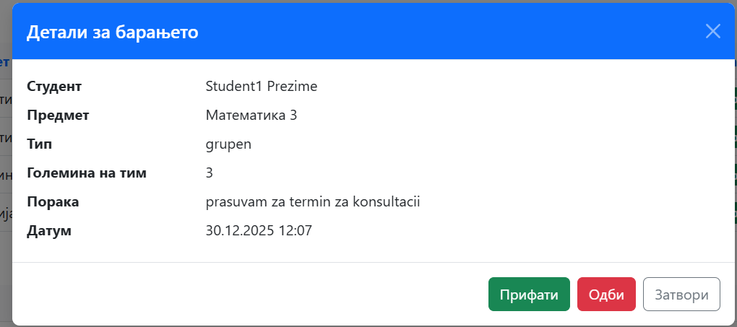This screenshot has height=327, width=737.
Task: Close the dialog with the X icon
Action: click(713, 31)
